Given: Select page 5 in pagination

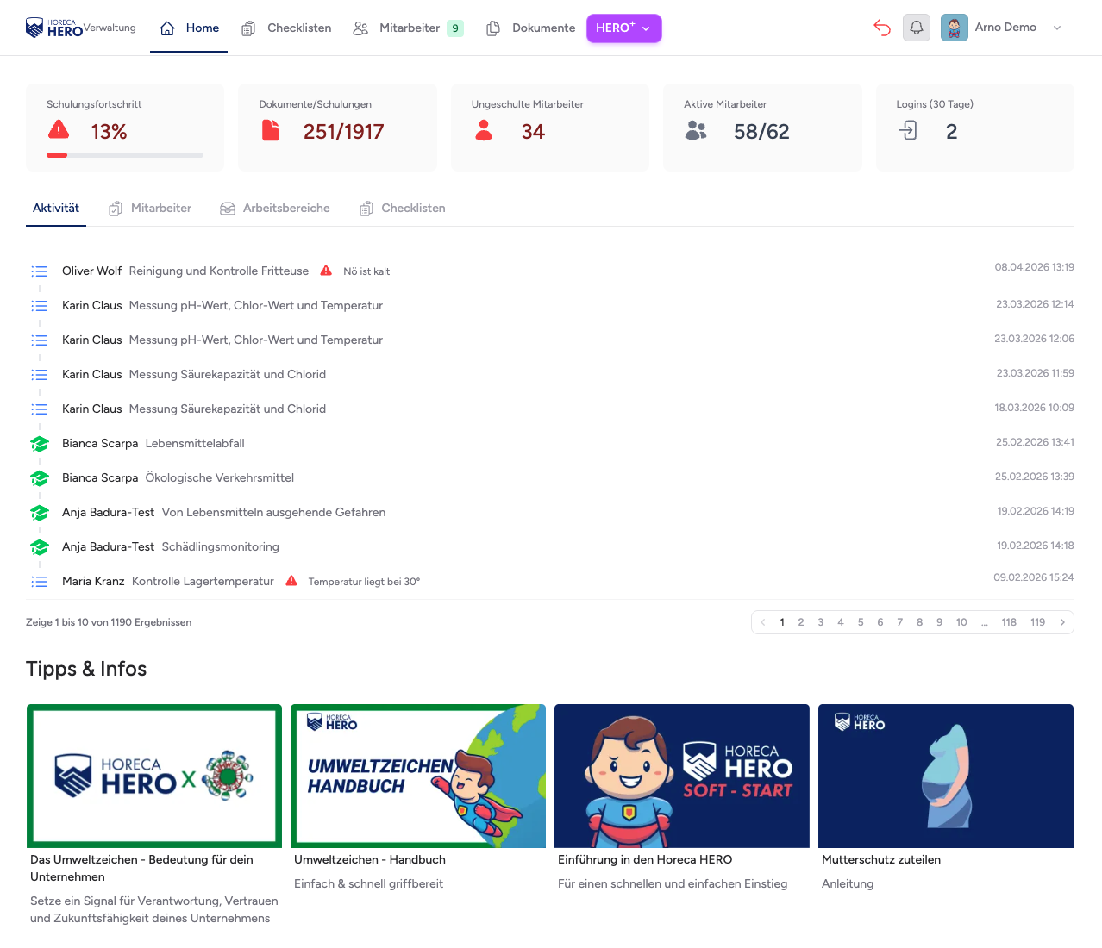Looking at the screenshot, I should 861,622.
